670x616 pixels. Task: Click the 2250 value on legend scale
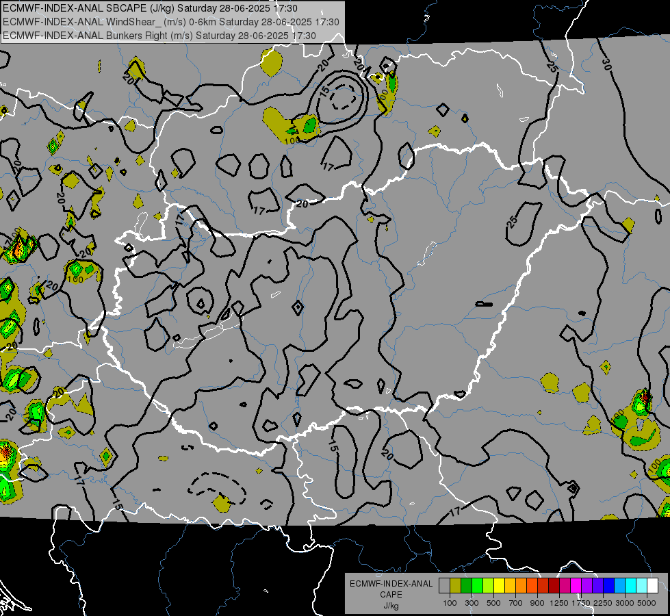pyautogui.click(x=603, y=603)
